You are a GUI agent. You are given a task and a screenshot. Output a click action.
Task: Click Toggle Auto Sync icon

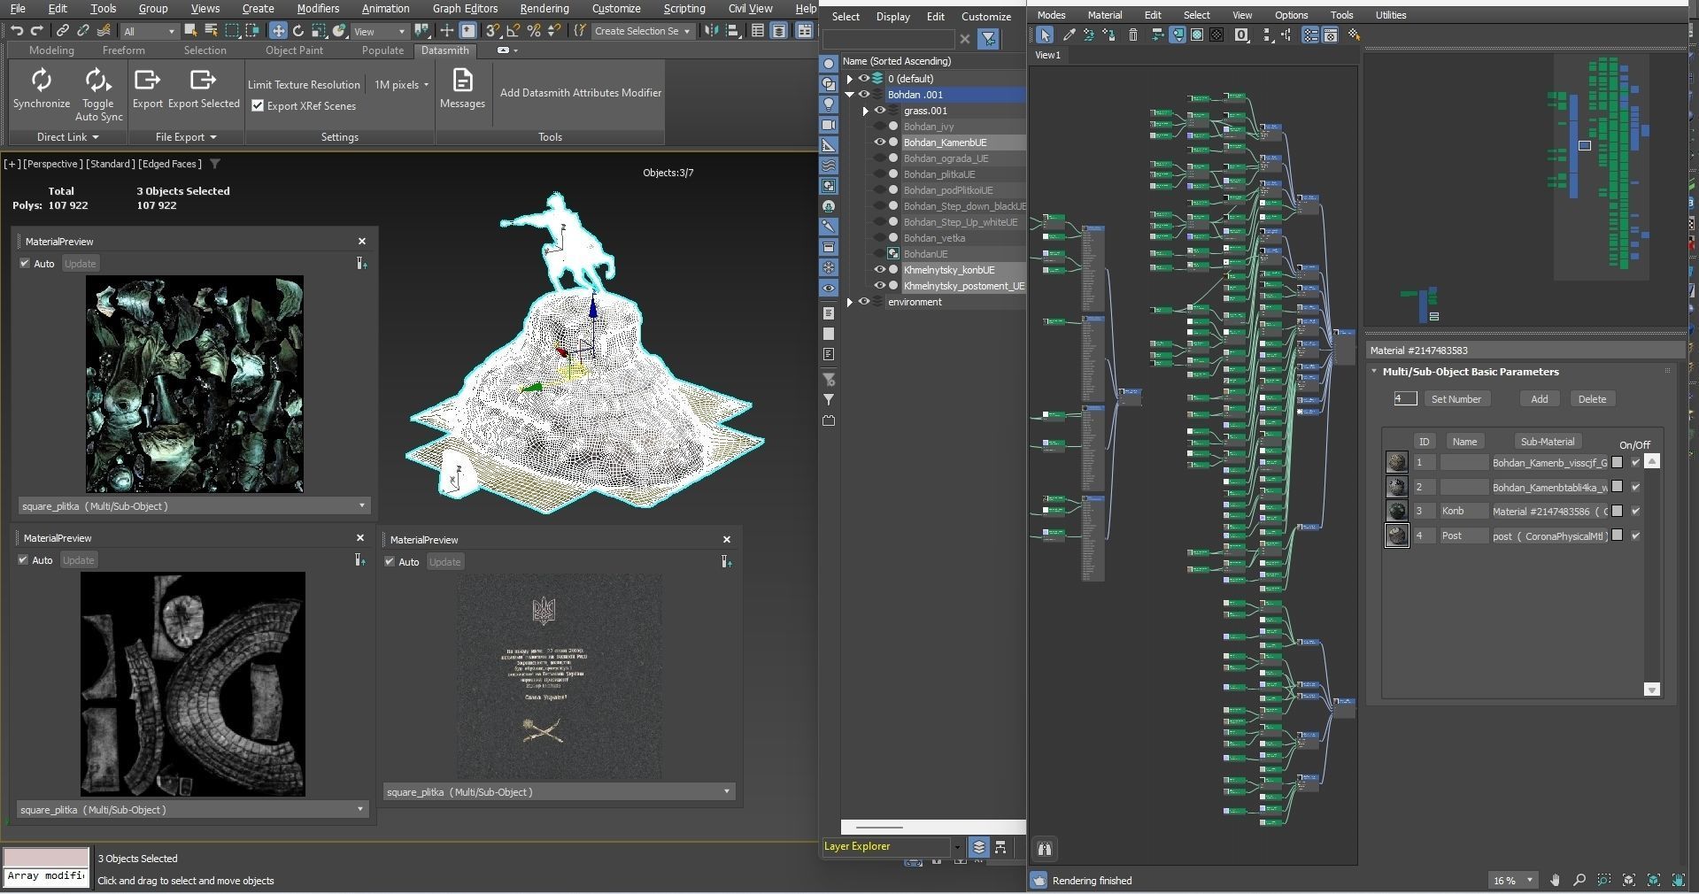(97, 81)
